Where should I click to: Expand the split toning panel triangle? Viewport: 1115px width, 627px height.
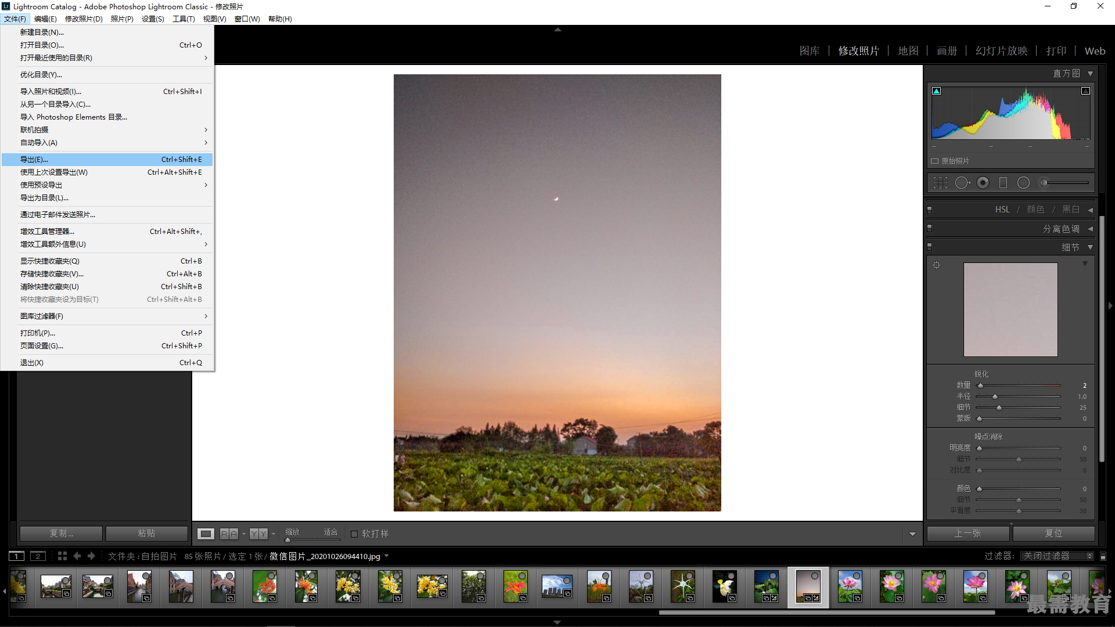click(1091, 229)
